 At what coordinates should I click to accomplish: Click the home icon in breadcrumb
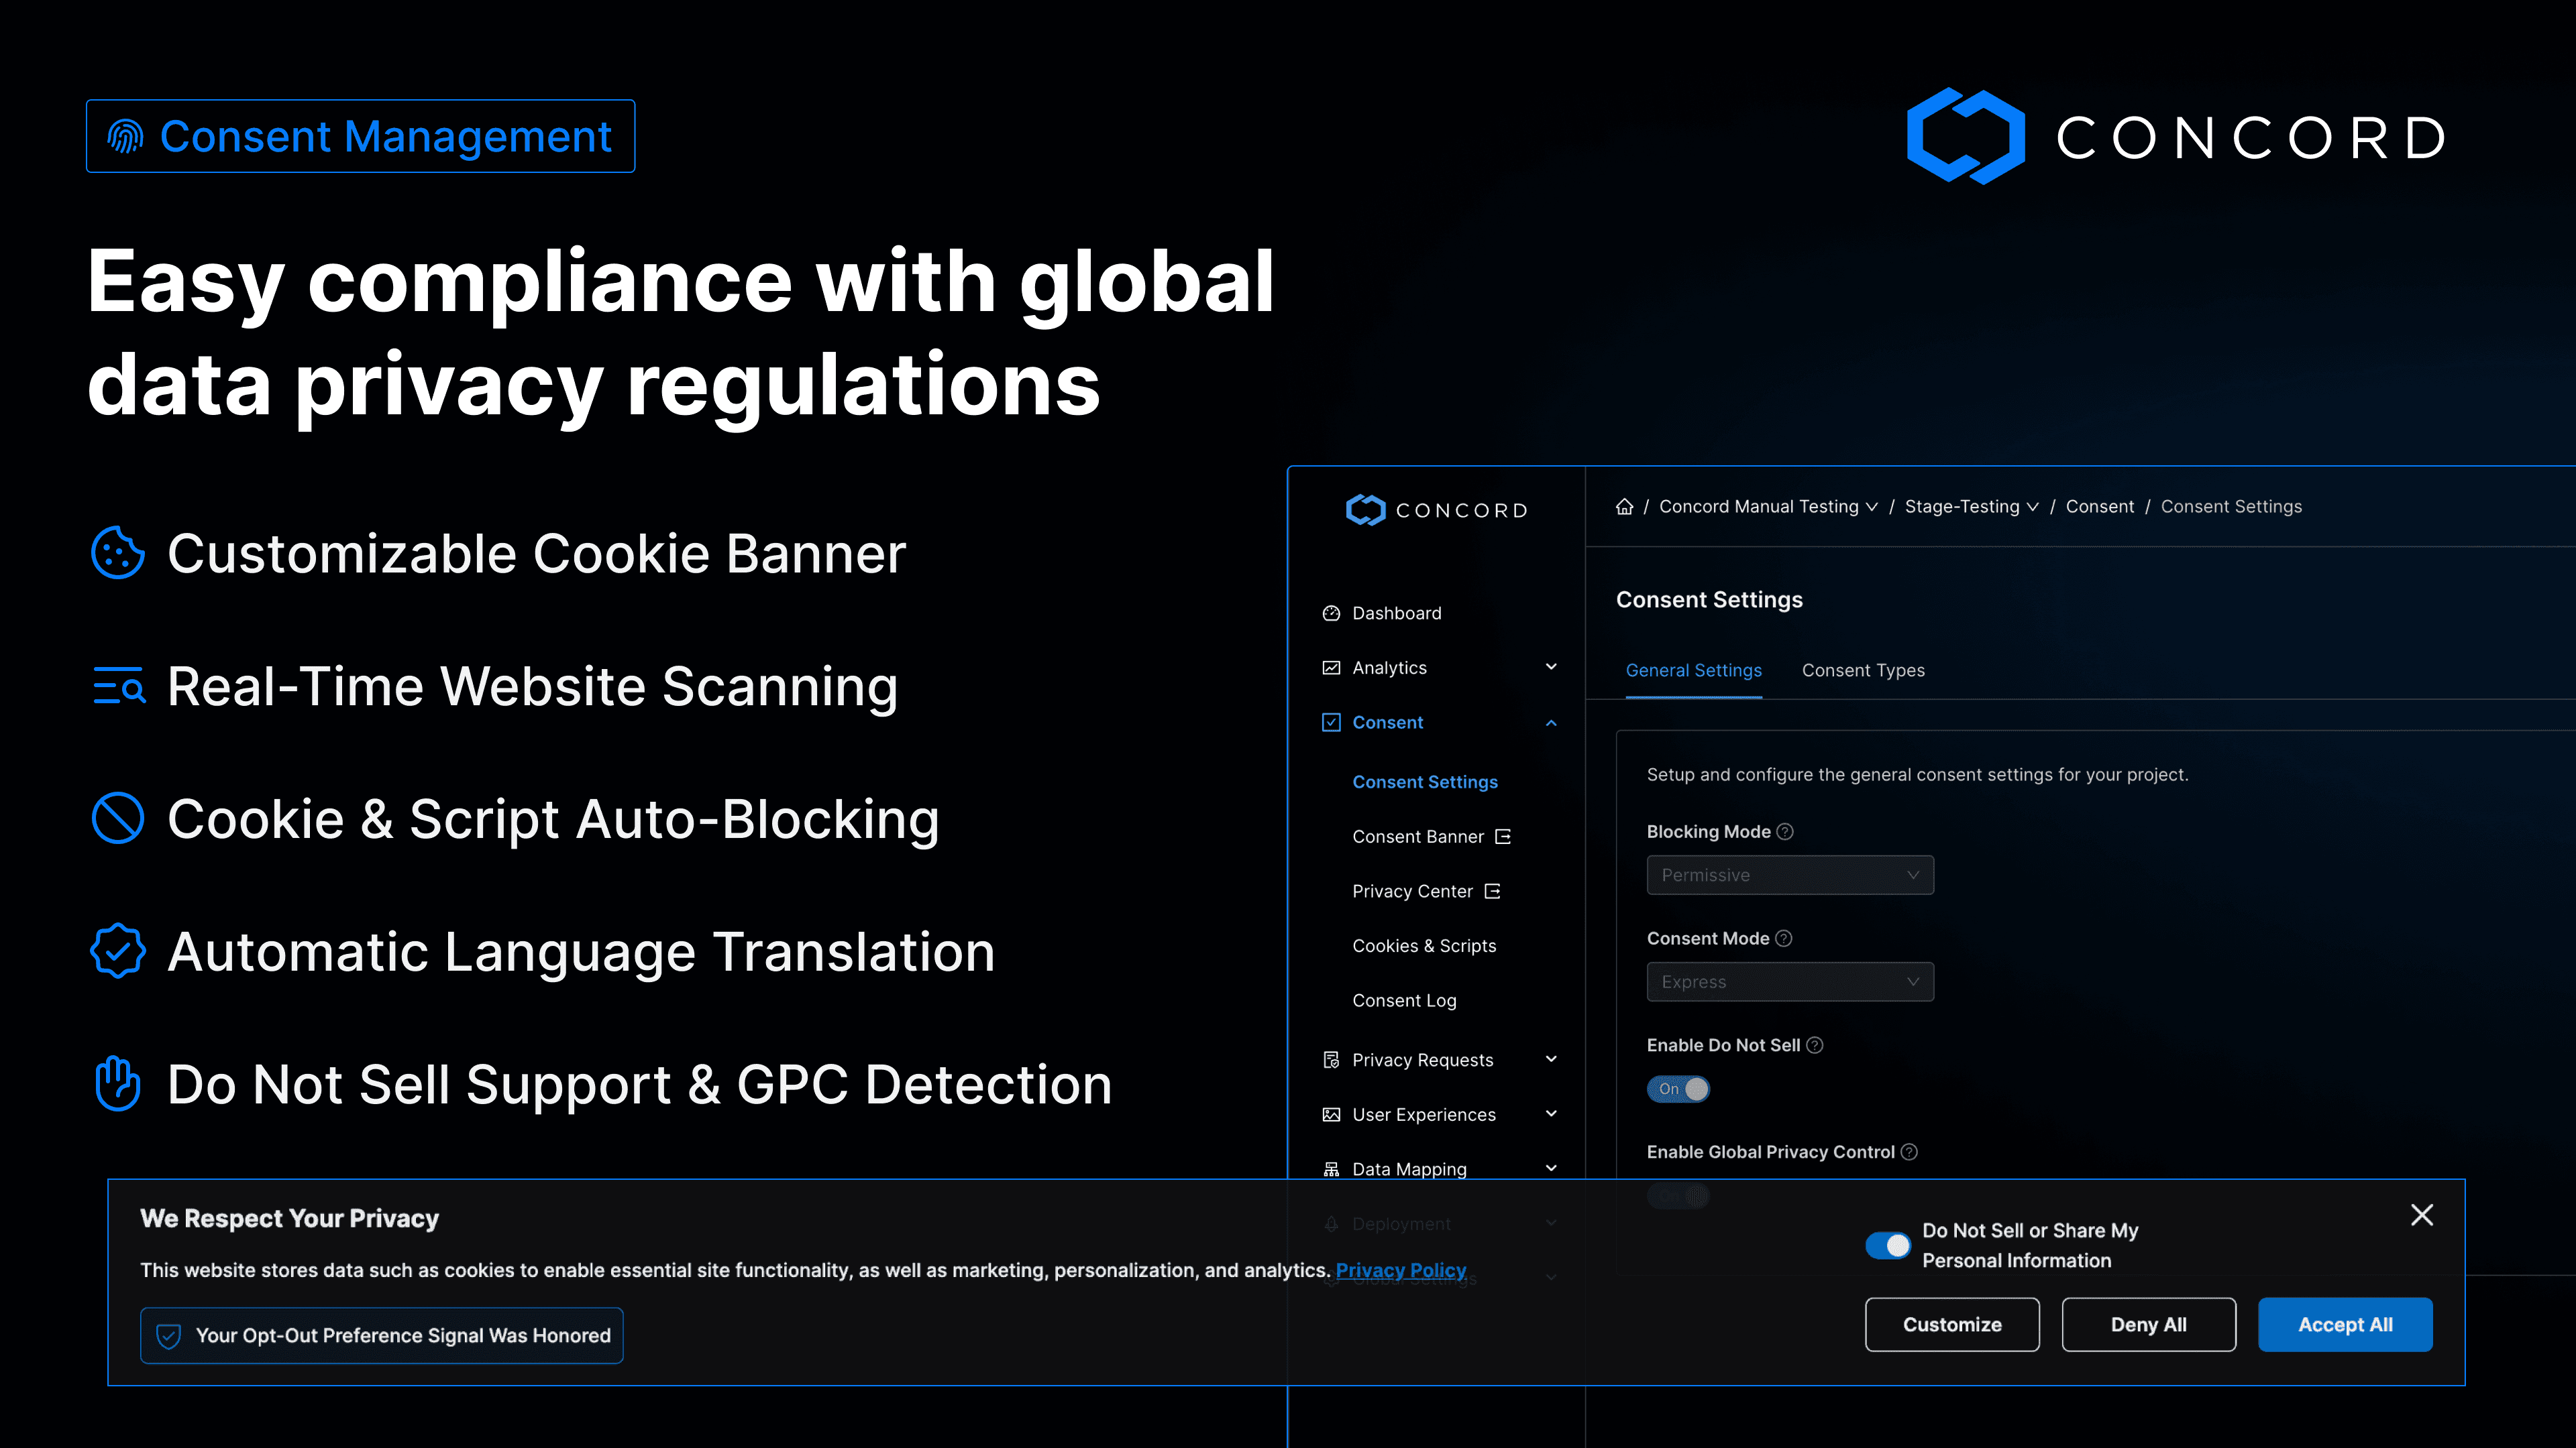coord(1624,507)
